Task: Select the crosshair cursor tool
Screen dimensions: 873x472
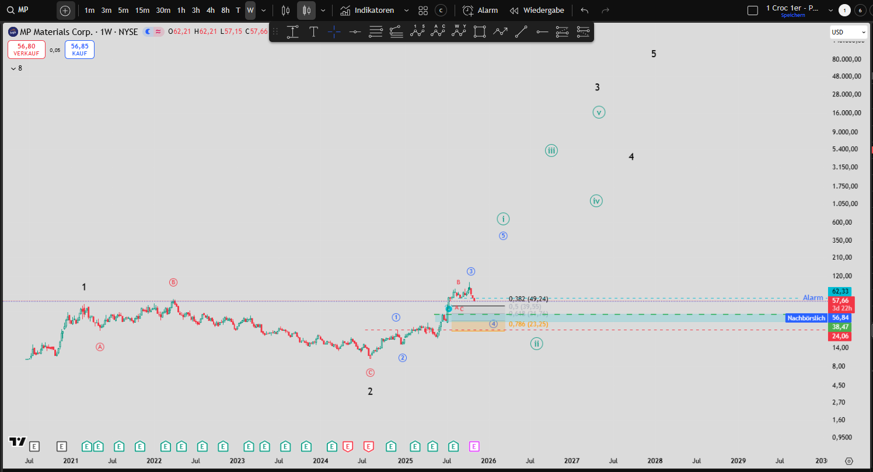Action: 334,32
